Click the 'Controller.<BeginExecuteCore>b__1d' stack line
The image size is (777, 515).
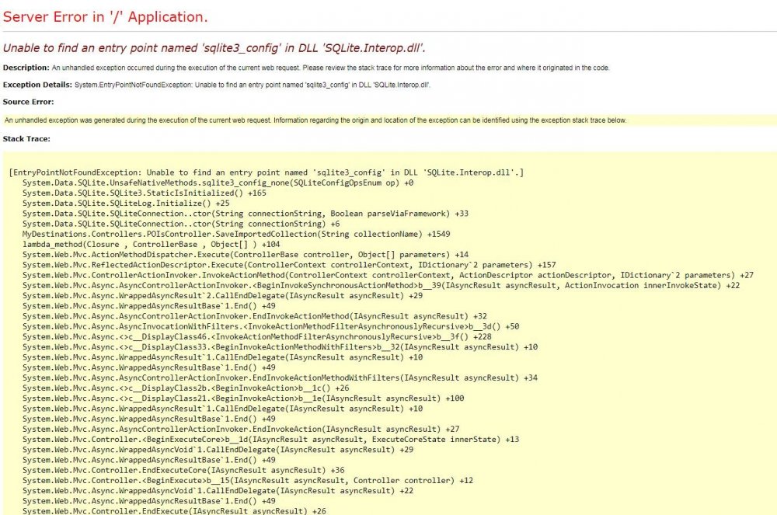tap(270, 440)
